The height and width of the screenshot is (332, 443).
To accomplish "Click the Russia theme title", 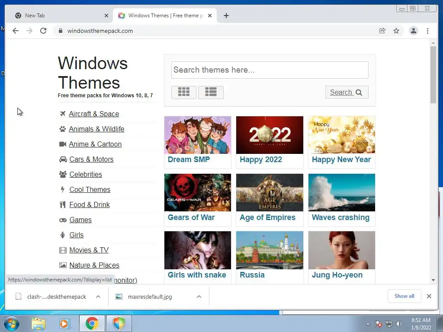I will click(x=252, y=275).
